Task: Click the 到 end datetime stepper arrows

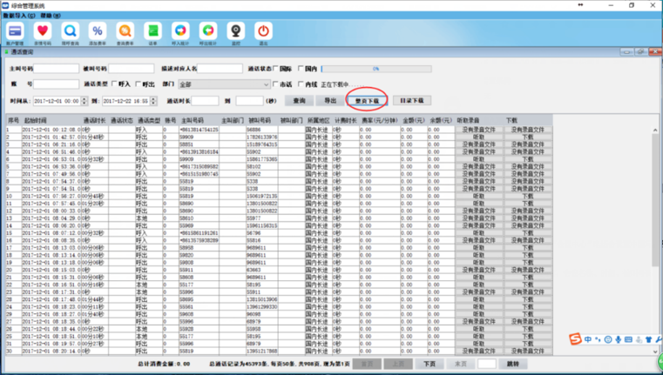Action: pos(153,101)
